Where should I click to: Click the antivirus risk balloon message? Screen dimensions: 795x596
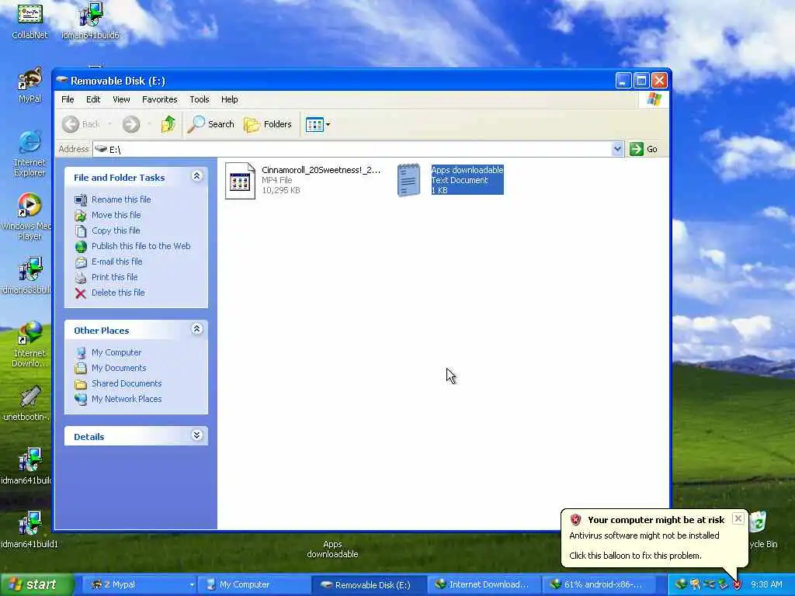(x=644, y=535)
